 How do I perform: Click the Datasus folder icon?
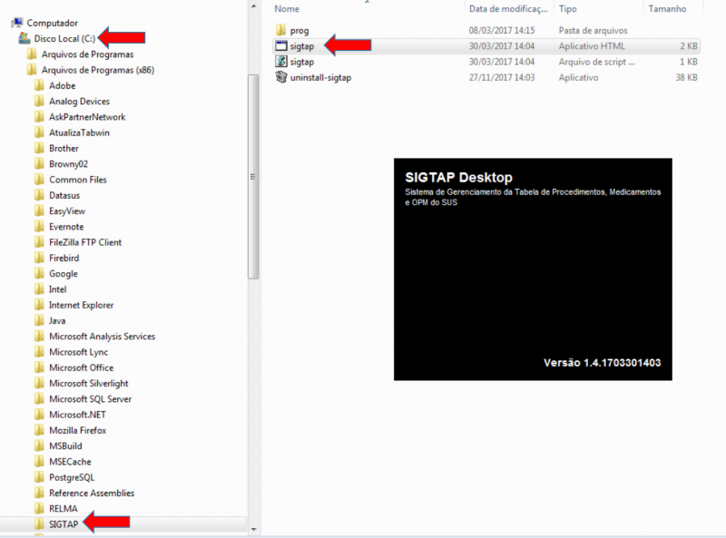pyautogui.click(x=39, y=195)
